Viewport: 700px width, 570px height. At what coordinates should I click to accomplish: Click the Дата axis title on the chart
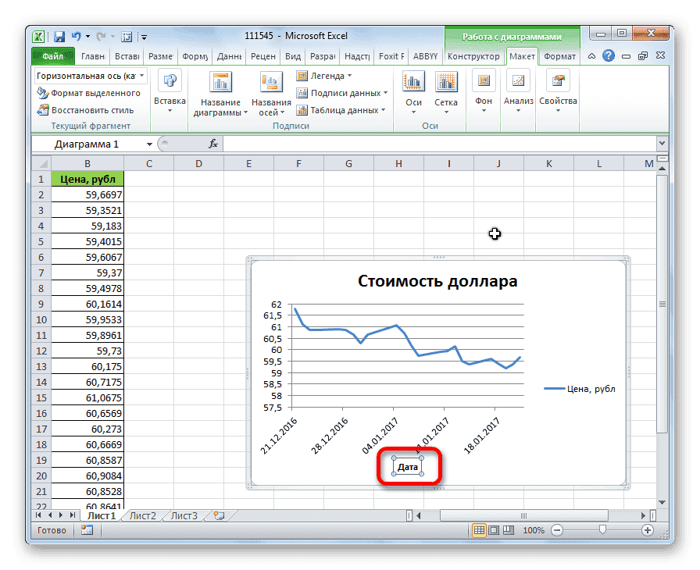coord(409,465)
